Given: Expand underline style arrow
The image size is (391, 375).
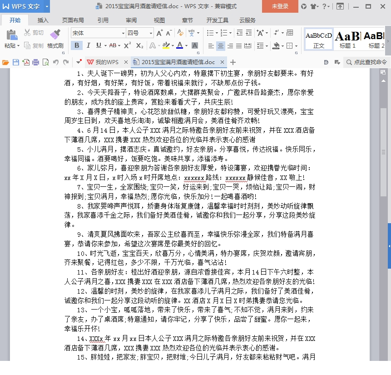Looking at the screenshot, I should coord(105,46).
